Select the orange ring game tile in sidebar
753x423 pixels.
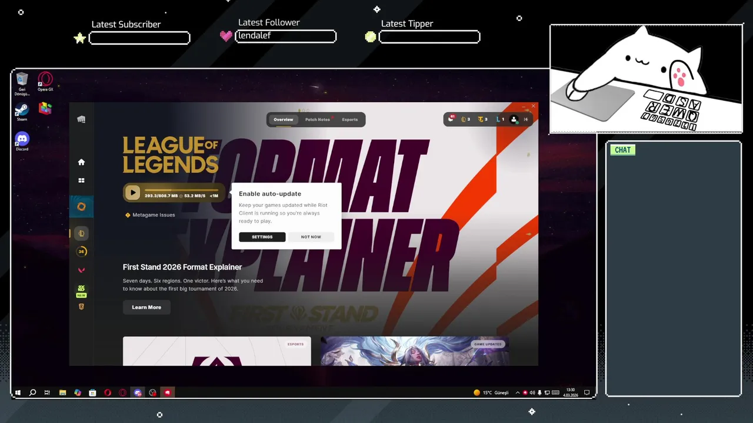tap(81, 206)
